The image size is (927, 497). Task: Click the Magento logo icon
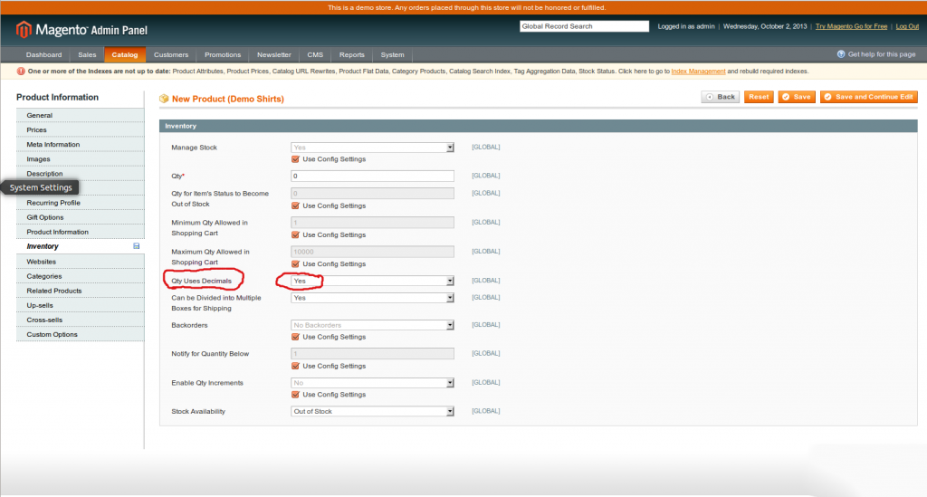(24, 30)
